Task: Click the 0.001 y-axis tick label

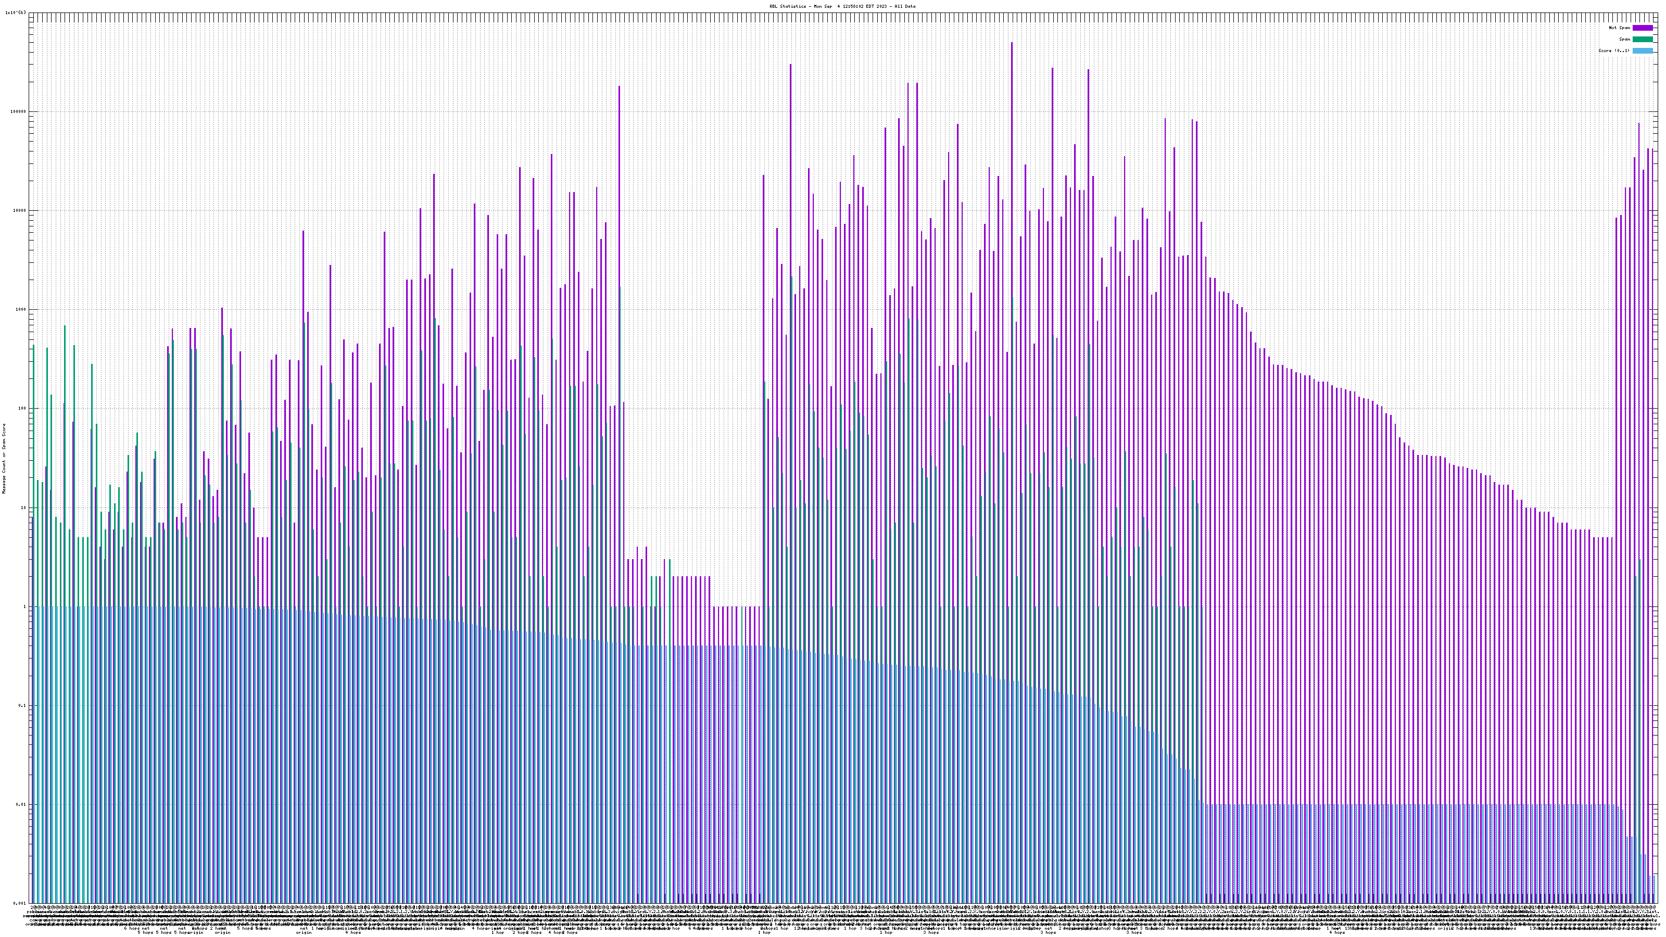Action: pos(20,903)
